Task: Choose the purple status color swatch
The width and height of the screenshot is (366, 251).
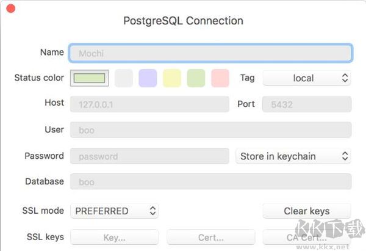Action: click(148, 78)
